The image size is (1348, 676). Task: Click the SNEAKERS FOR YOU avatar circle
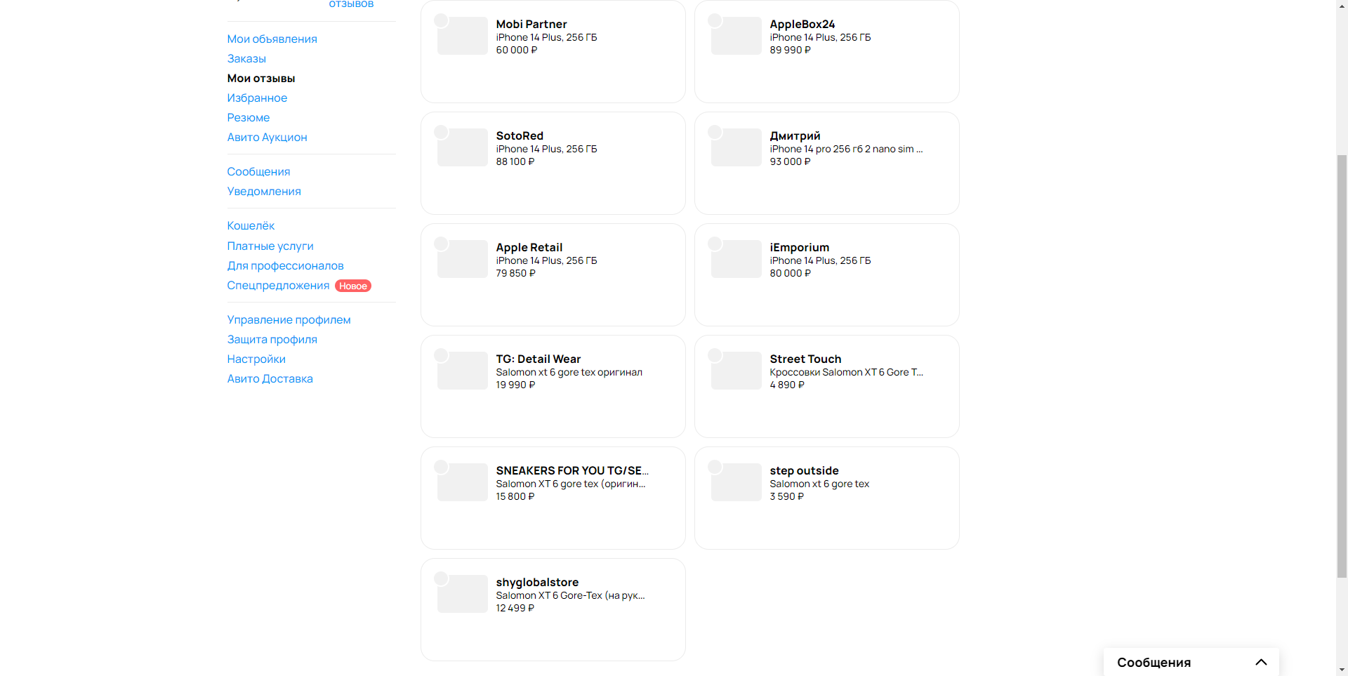click(x=441, y=467)
